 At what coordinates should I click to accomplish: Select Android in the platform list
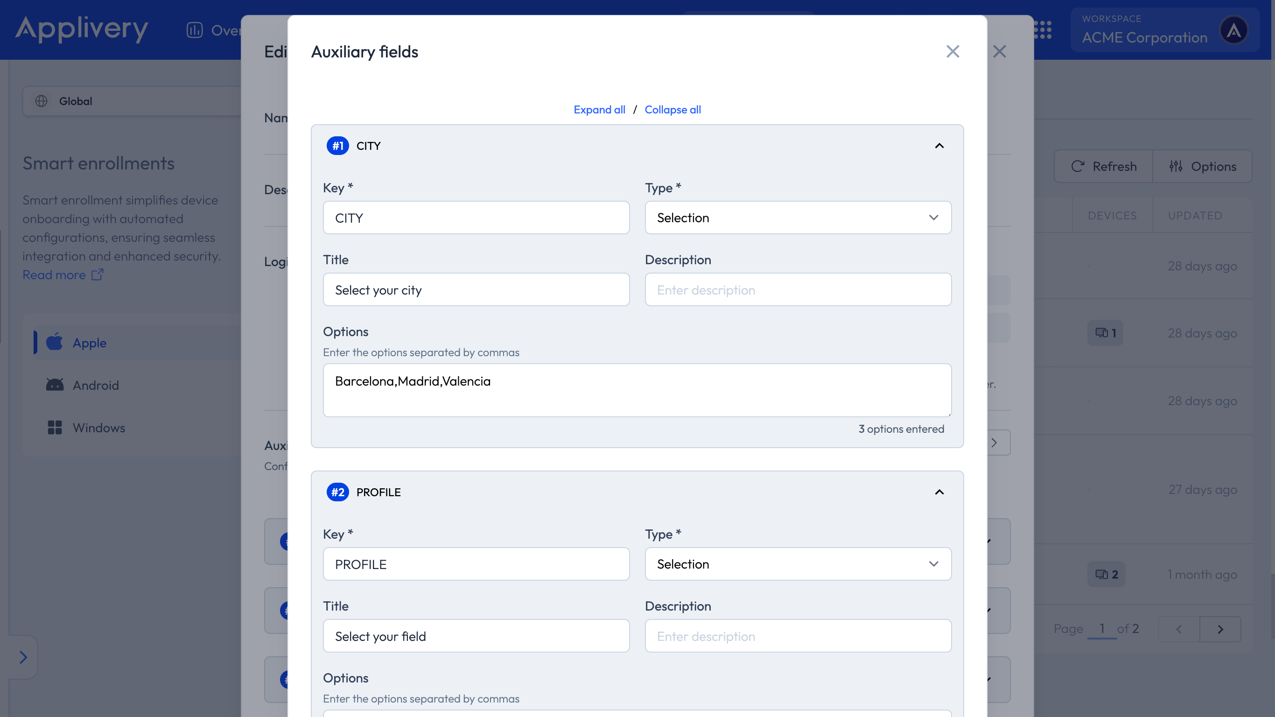click(96, 385)
